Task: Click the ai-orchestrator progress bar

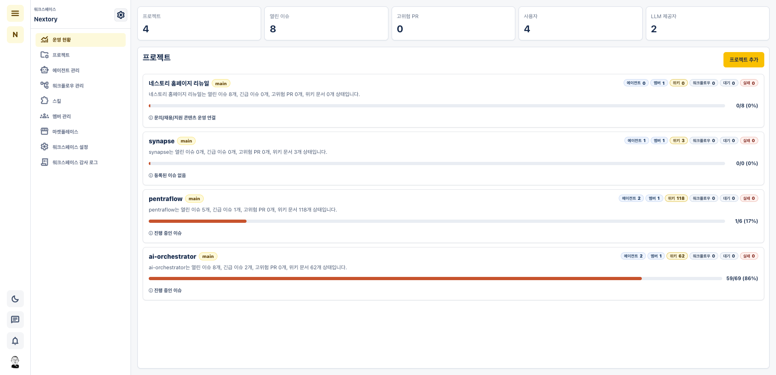Action: (x=435, y=279)
